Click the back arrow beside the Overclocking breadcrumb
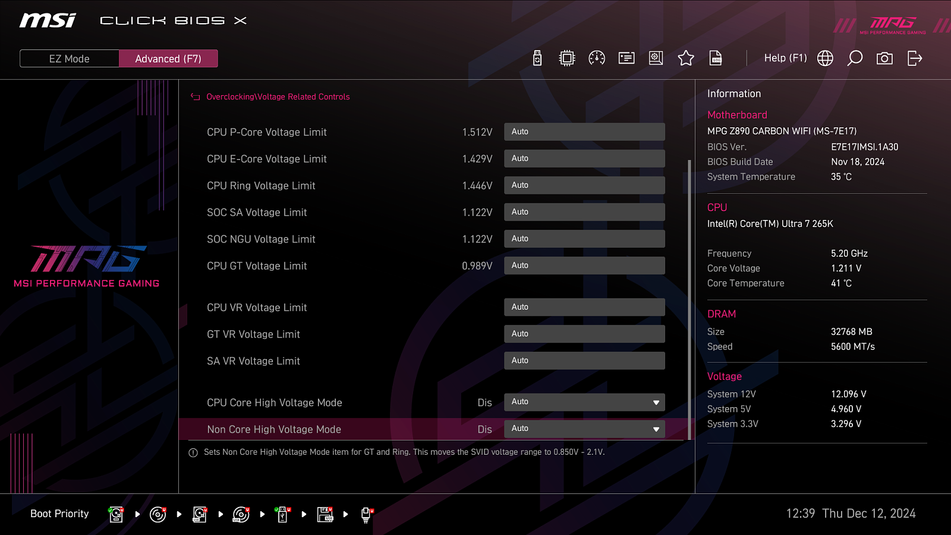The image size is (951, 535). pyautogui.click(x=195, y=97)
